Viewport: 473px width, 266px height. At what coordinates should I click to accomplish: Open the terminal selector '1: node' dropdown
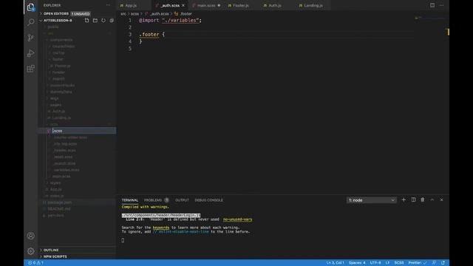pos(371,200)
